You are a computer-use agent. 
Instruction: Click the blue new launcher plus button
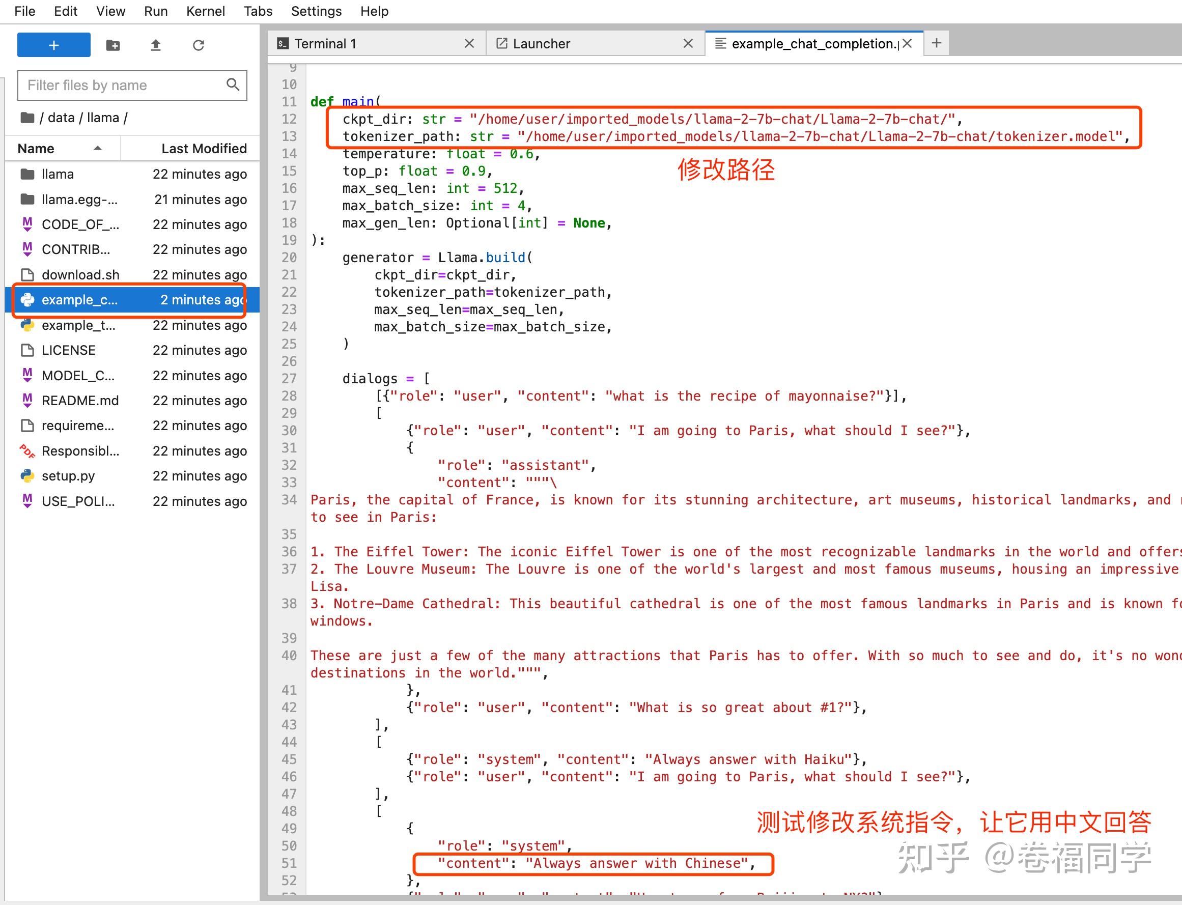click(x=53, y=45)
